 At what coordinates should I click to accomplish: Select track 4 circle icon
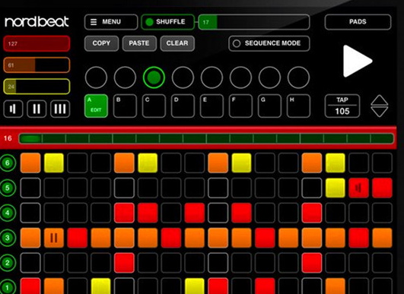(x=8, y=213)
